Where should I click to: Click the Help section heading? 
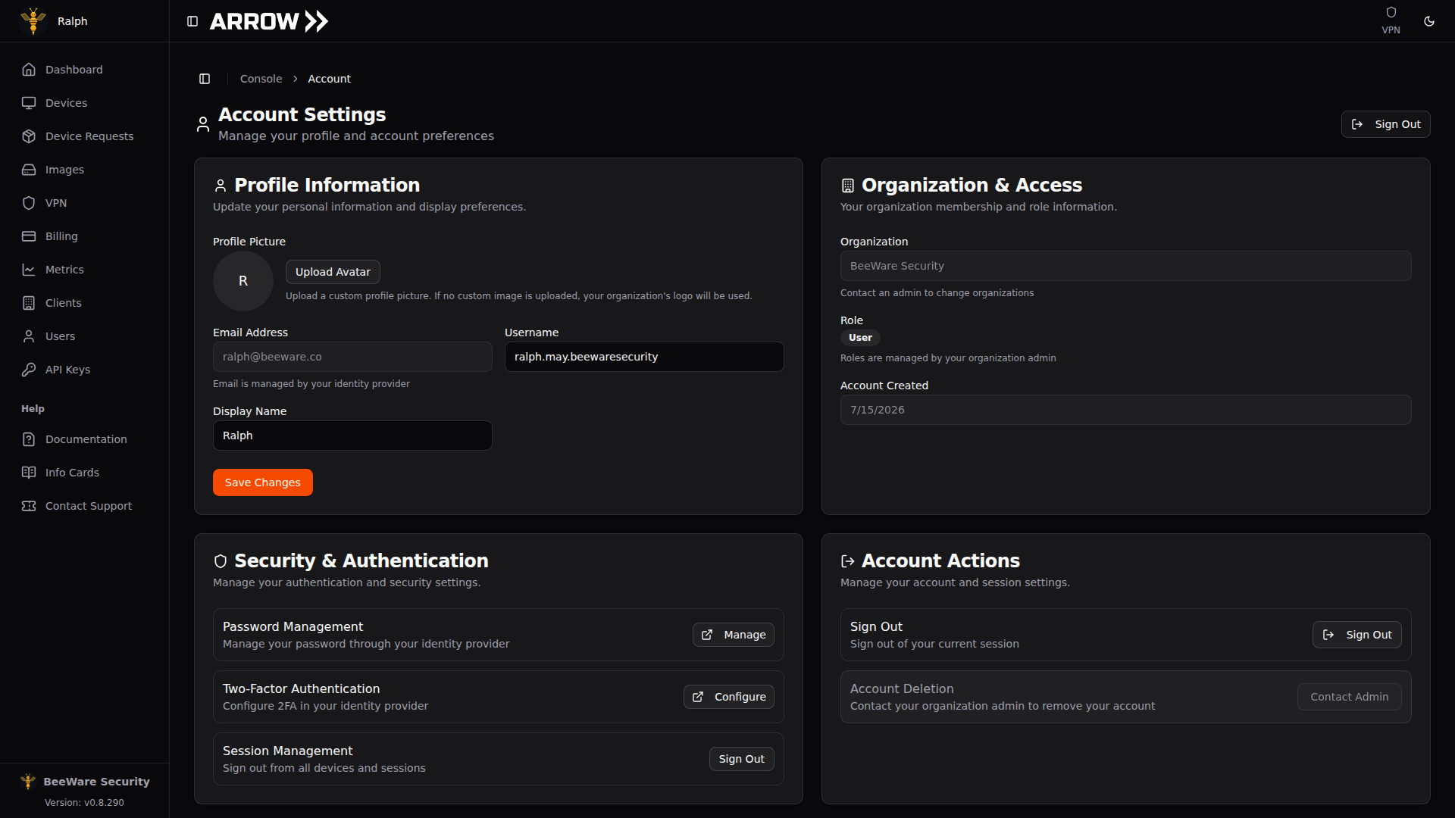click(33, 409)
